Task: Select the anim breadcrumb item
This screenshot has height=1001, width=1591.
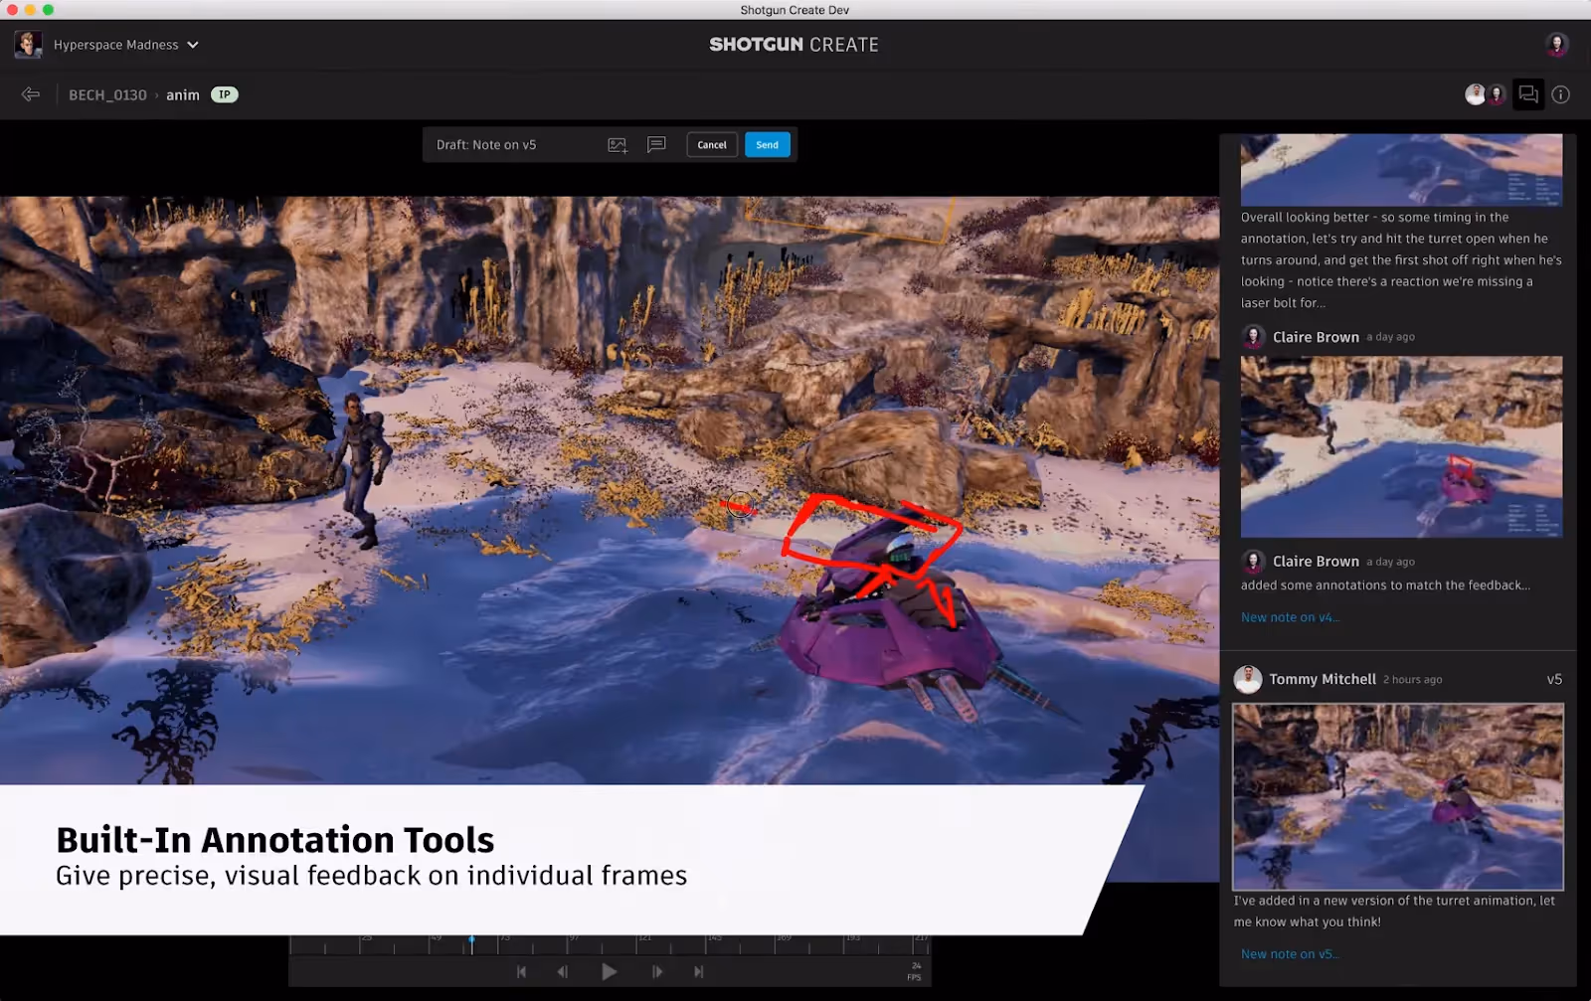Action: pyautogui.click(x=183, y=94)
